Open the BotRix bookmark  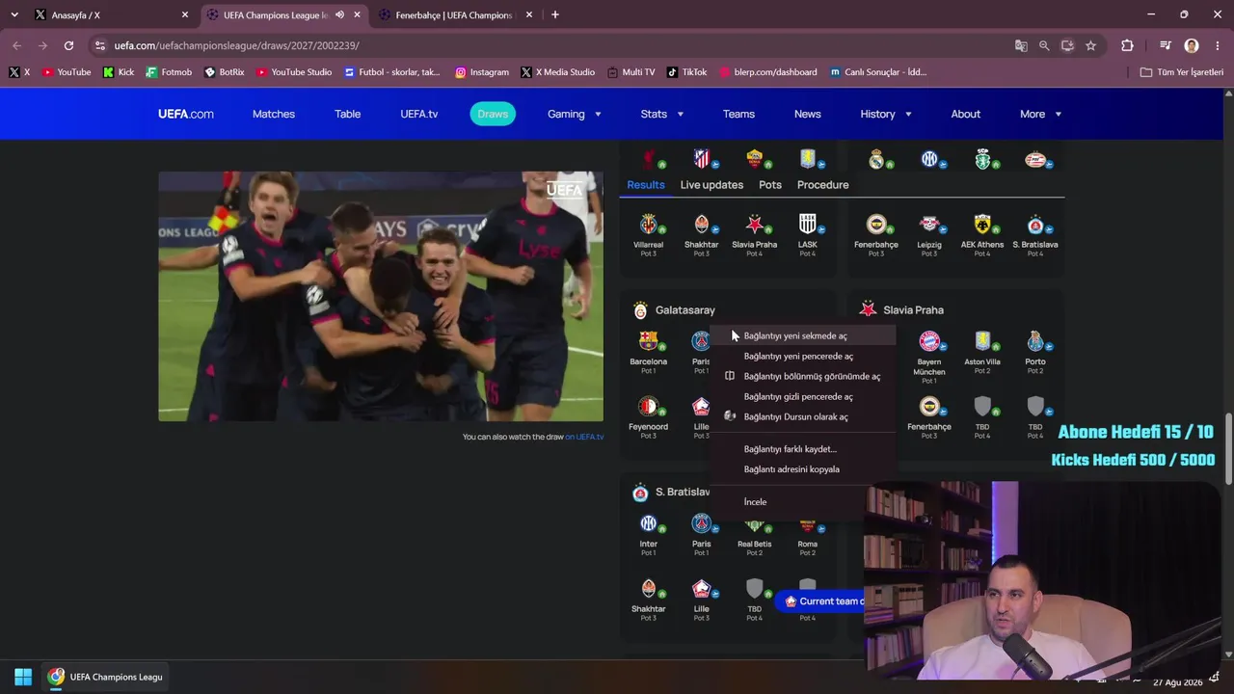pyautogui.click(x=224, y=72)
